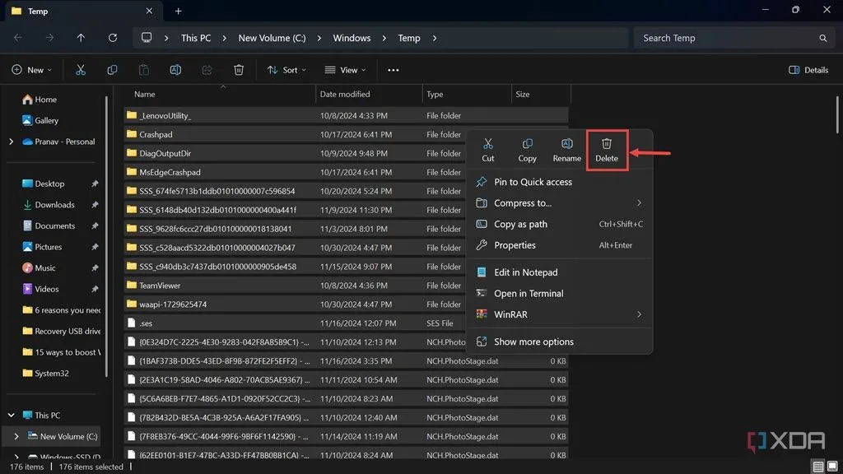Open the WinRAR submenu arrow

[639, 314]
